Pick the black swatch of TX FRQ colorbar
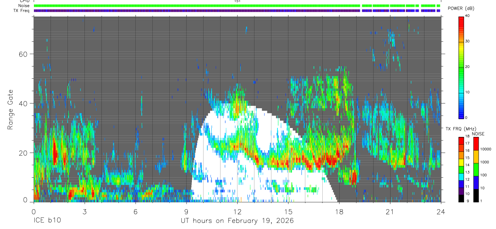This screenshot has width=496, height=229. point(461,197)
